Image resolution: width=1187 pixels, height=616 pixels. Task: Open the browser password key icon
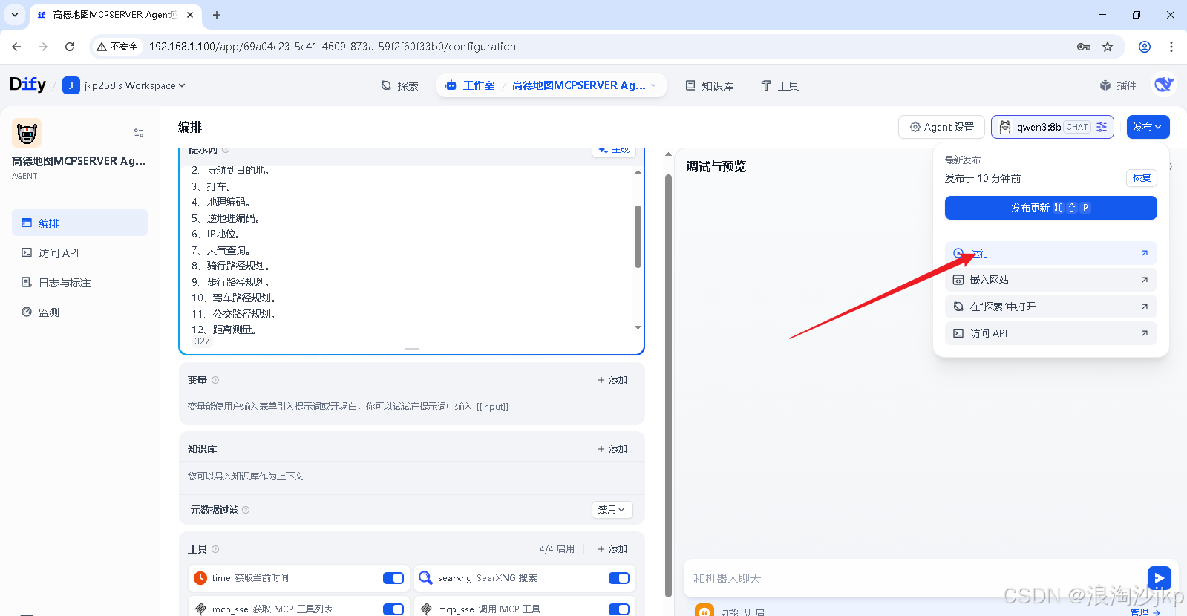pos(1084,47)
